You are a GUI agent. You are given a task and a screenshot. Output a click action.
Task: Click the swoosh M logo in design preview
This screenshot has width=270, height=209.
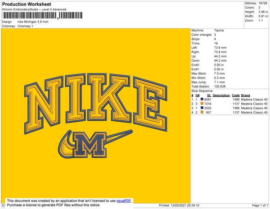(x=95, y=144)
